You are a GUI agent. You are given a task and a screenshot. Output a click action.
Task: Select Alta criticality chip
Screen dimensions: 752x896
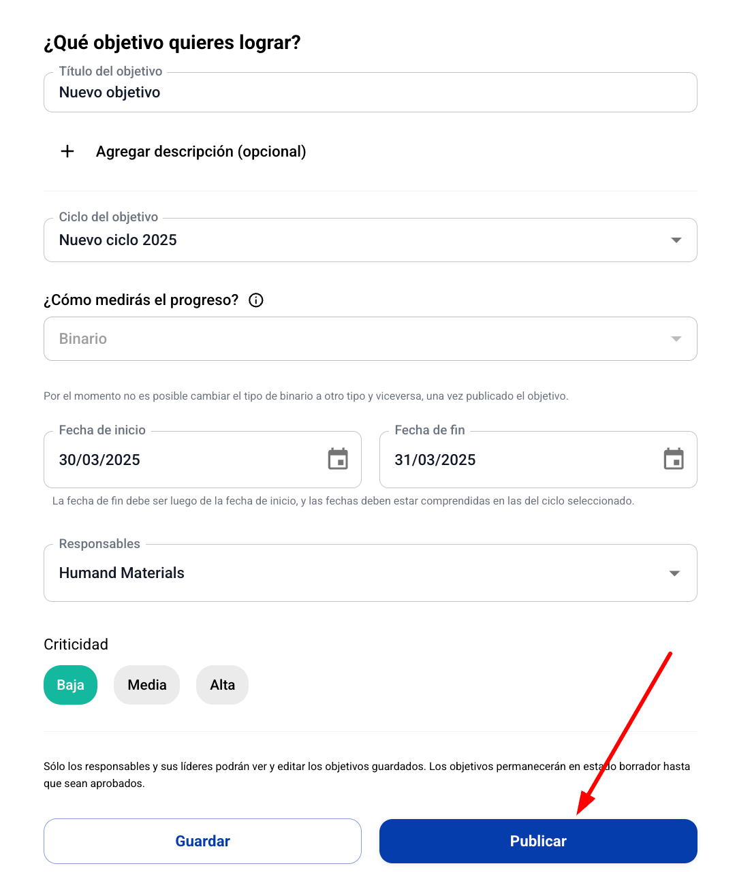pos(223,685)
